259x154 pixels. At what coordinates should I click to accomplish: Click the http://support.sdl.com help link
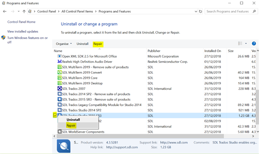point(122,147)
